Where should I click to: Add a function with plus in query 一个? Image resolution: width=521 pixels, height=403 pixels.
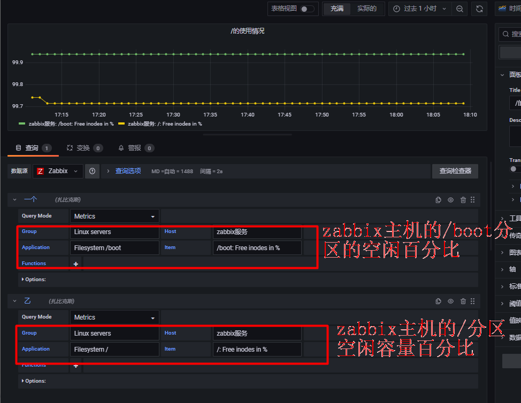click(x=76, y=264)
